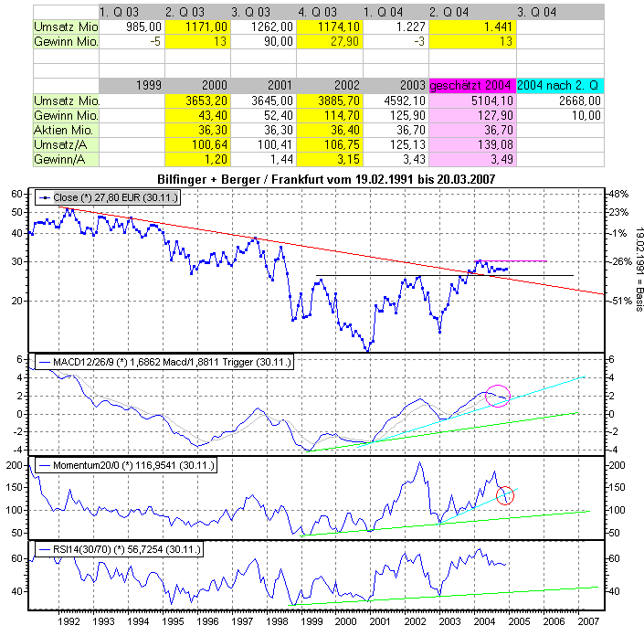Click the cell '125,90'
This screenshot has width=644, height=636.
click(396, 115)
